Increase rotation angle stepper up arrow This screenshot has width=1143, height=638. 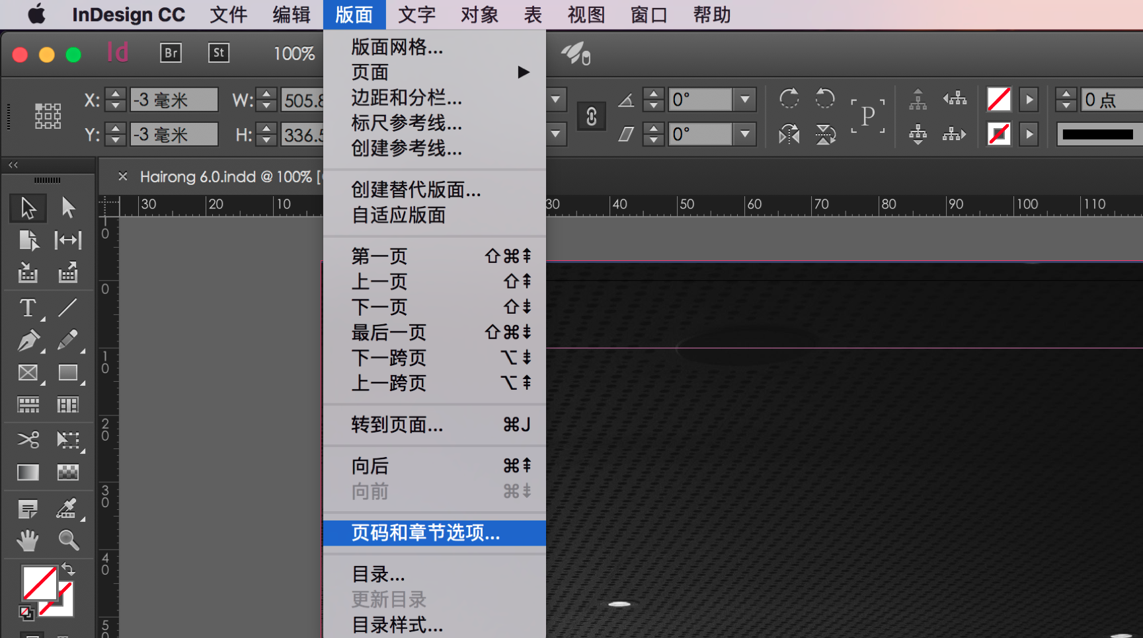coord(653,94)
